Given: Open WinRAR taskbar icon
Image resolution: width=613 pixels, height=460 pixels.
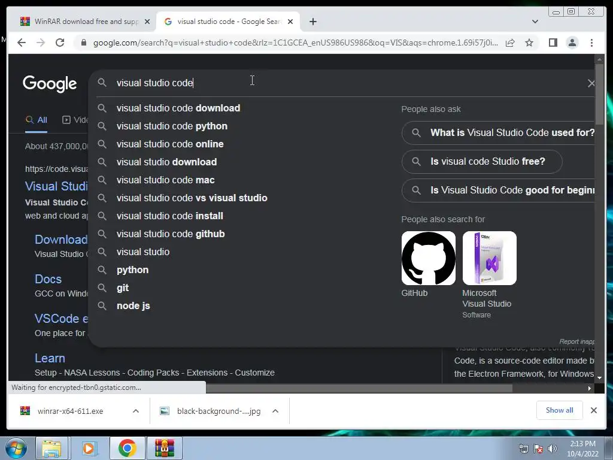Looking at the screenshot, I should point(165,448).
